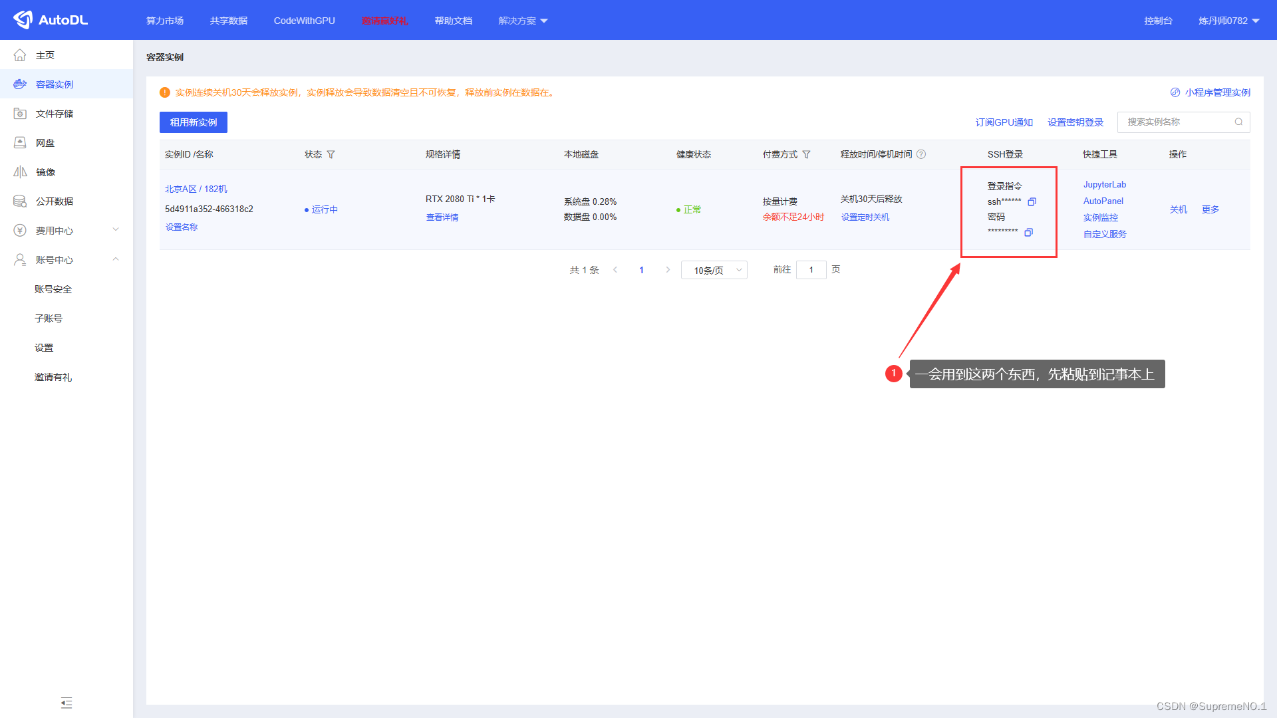
Task: Click 设置密钥登录 link
Action: (x=1075, y=122)
